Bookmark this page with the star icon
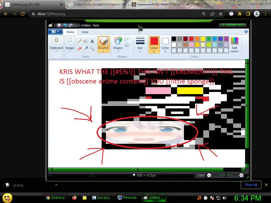Image resolution: width=271 pixels, height=203 pixels. click(221, 14)
